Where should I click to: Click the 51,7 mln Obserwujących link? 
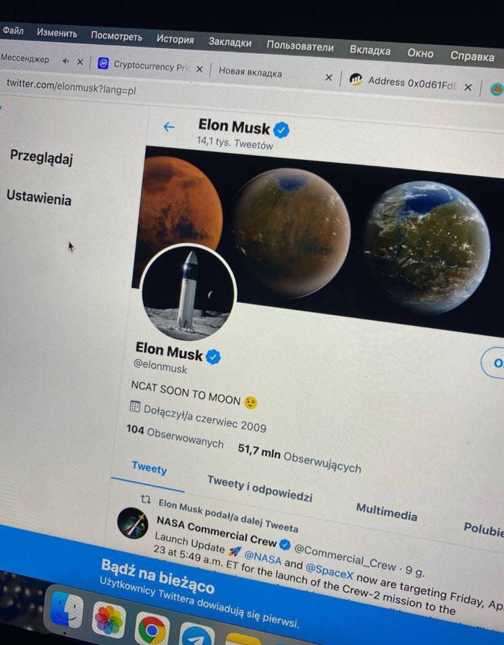[300, 458]
